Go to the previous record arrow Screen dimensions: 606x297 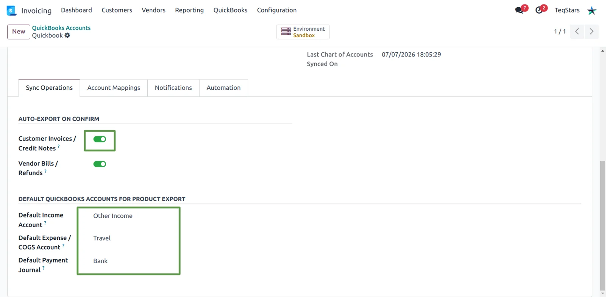(577, 31)
